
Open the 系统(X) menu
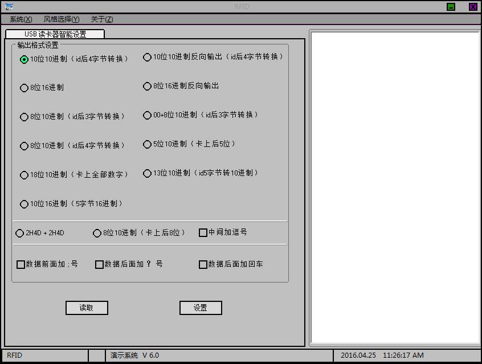coord(21,19)
